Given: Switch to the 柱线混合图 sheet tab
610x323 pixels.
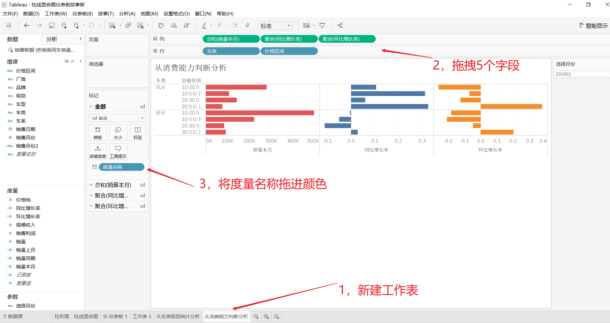Looking at the screenshot, I should pyautogui.click(x=86, y=317).
